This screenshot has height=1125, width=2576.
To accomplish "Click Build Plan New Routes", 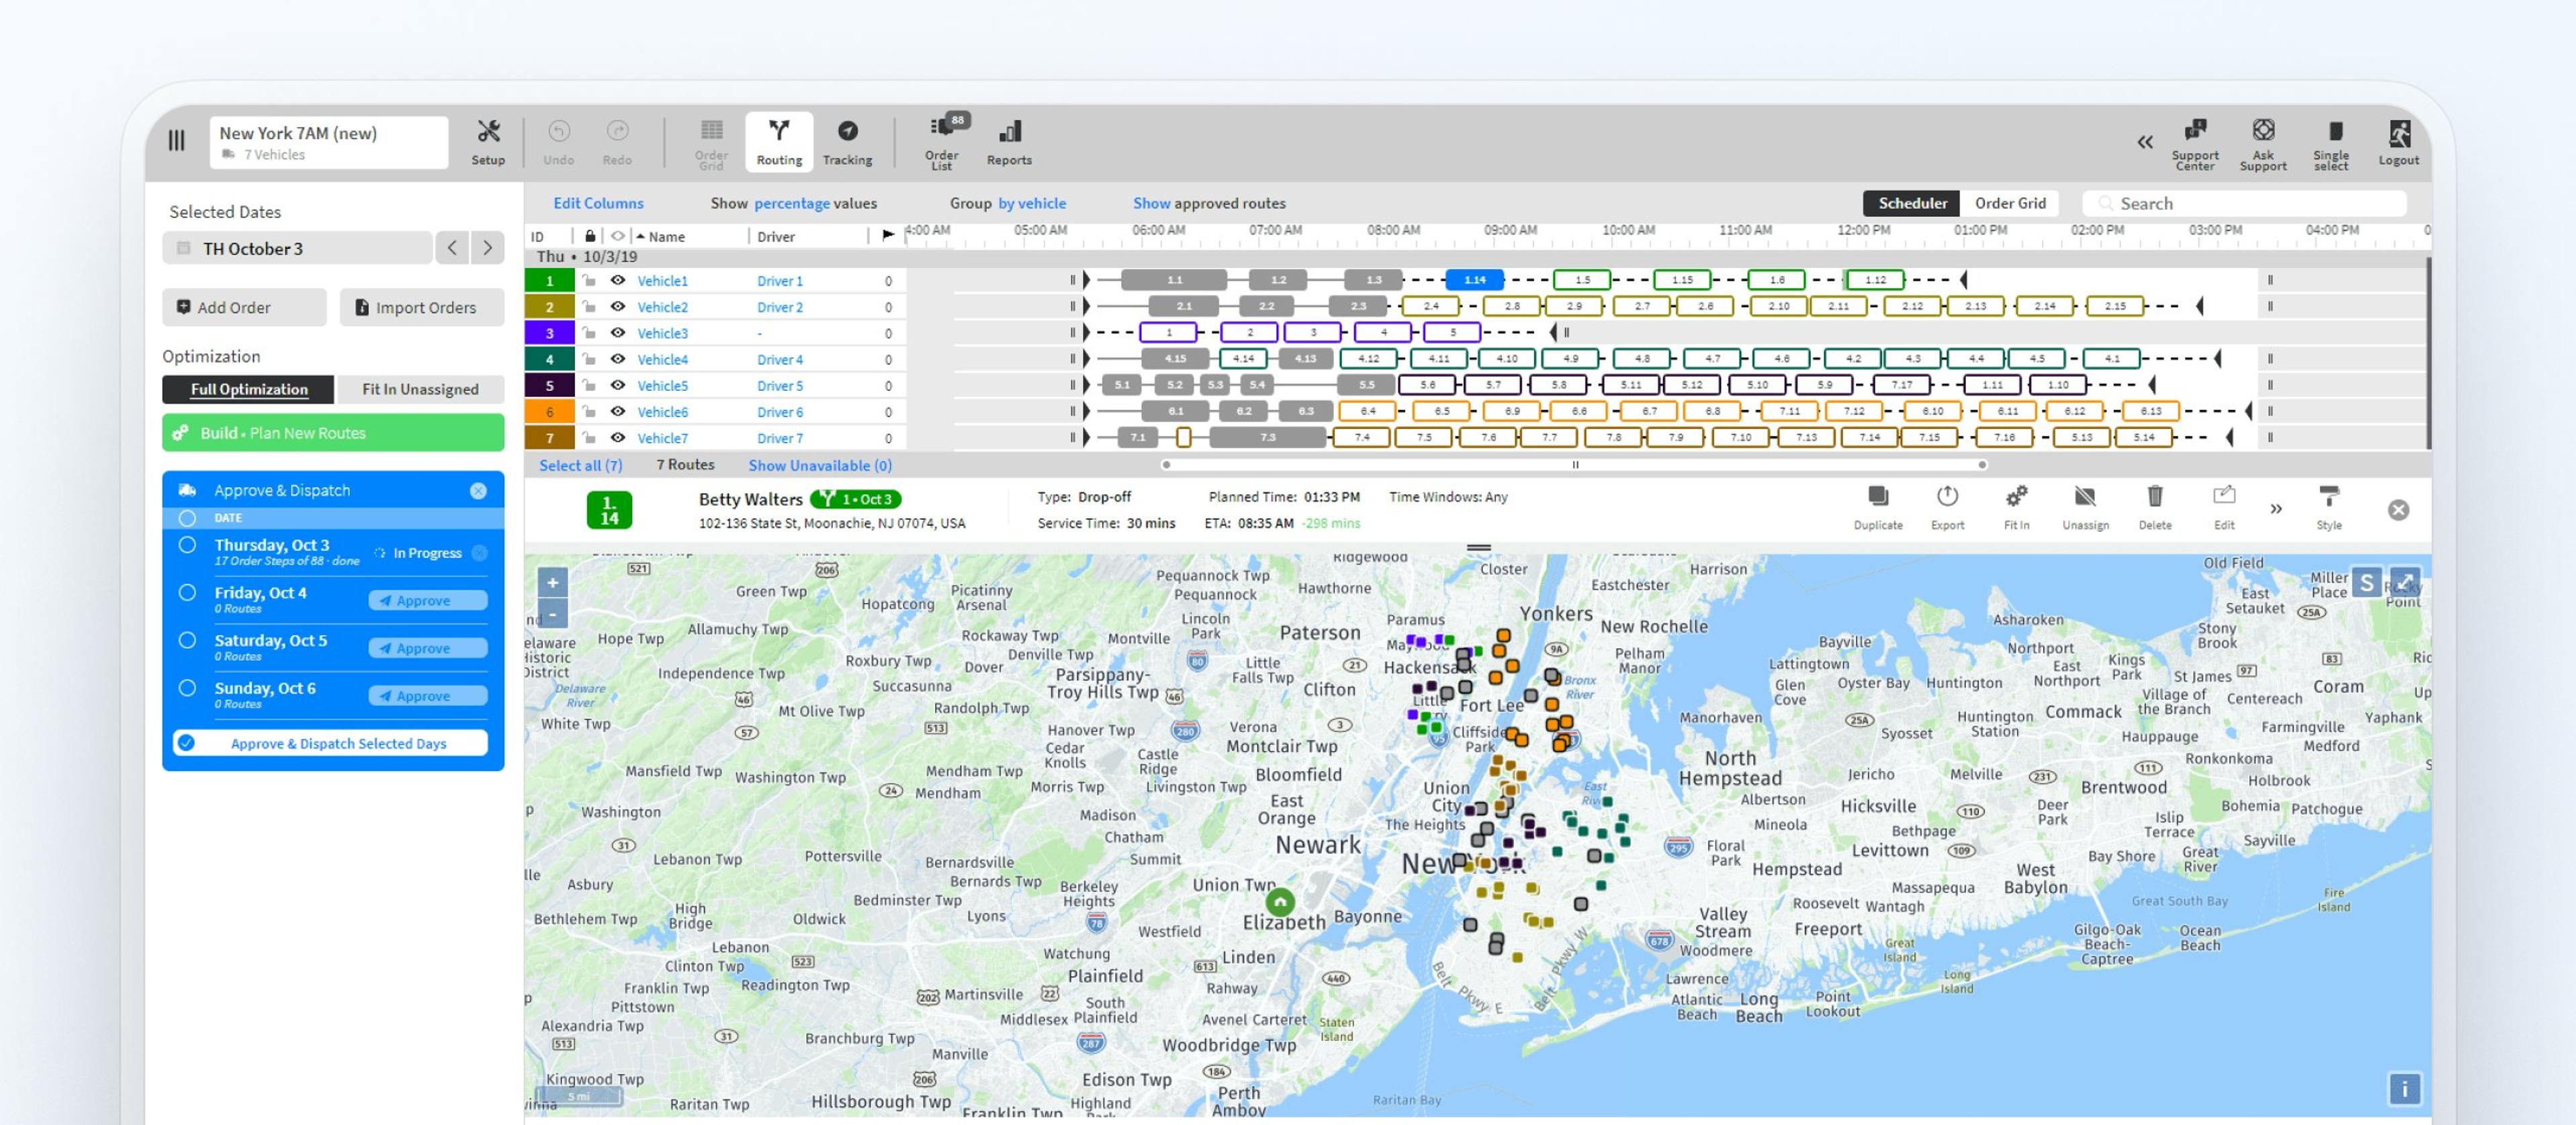I will pos(333,433).
